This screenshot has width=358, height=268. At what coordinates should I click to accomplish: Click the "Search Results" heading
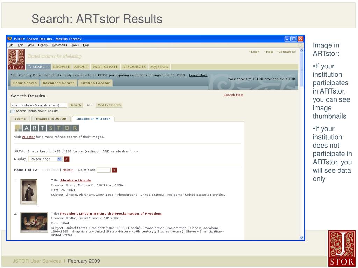pos(28,96)
